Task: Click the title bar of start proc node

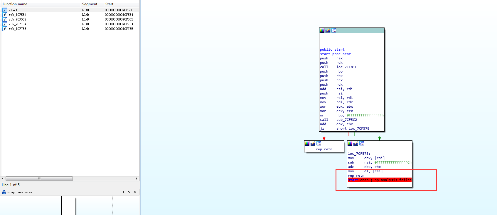Action: pos(352,30)
